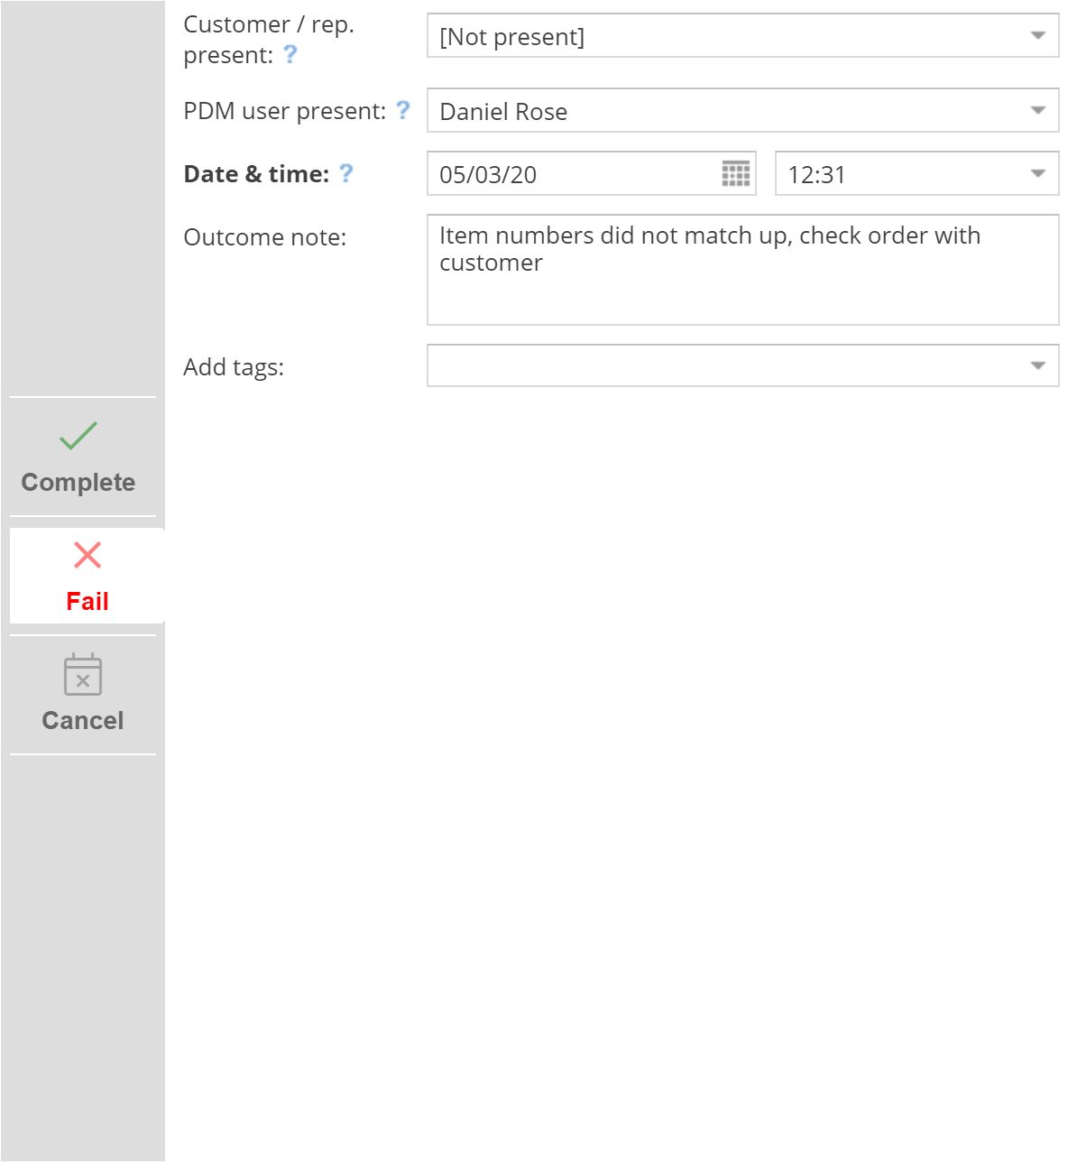Click the green checkmark Complete icon
The width and height of the screenshot is (1068, 1164).
pyautogui.click(x=78, y=436)
